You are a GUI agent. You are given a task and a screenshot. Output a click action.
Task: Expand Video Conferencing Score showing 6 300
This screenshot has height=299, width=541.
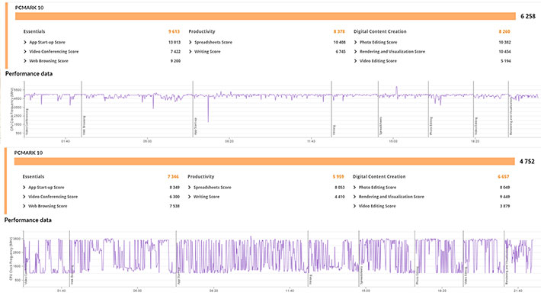coord(24,197)
